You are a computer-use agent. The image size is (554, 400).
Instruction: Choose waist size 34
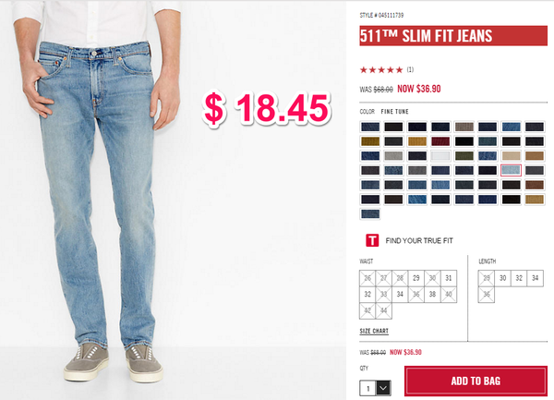coord(400,295)
